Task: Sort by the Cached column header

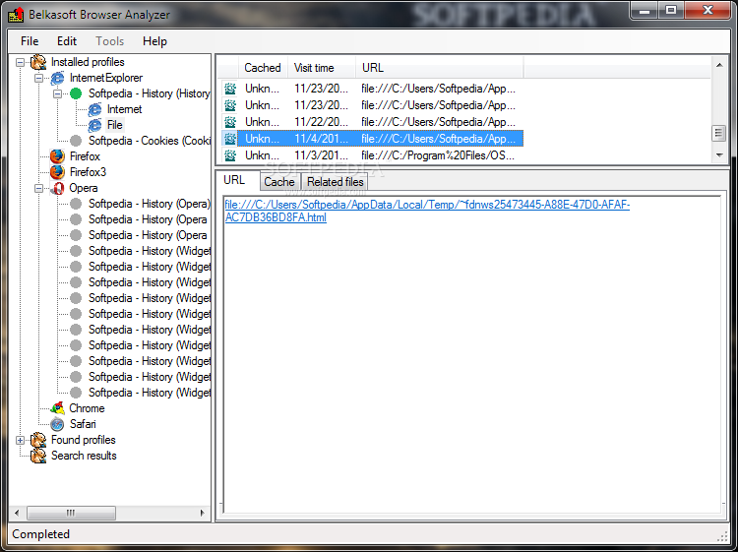Action: click(263, 68)
